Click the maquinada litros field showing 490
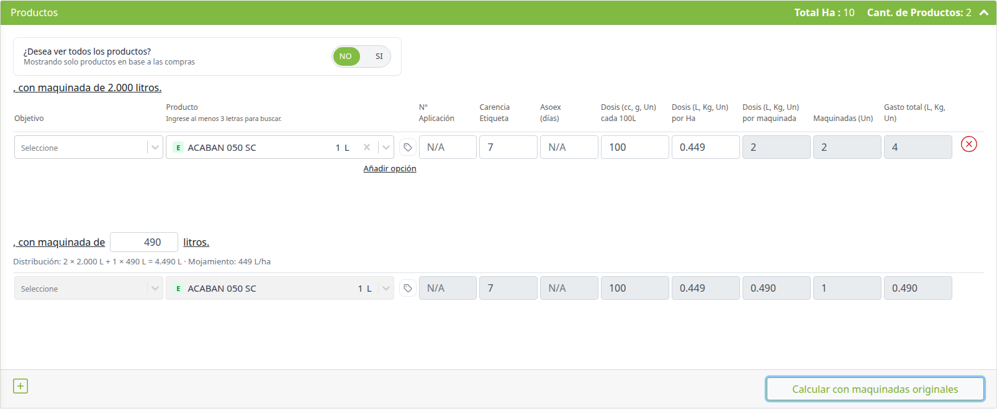997x409 pixels. [x=144, y=242]
